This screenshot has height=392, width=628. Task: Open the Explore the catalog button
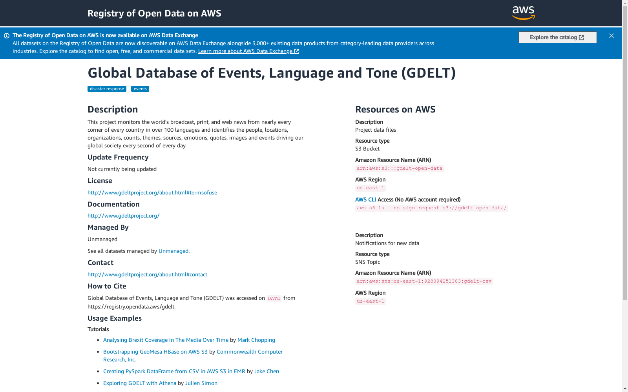pyautogui.click(x=557, y=37)
